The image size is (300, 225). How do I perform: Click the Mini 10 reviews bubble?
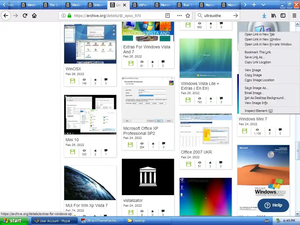pos(106,150)
